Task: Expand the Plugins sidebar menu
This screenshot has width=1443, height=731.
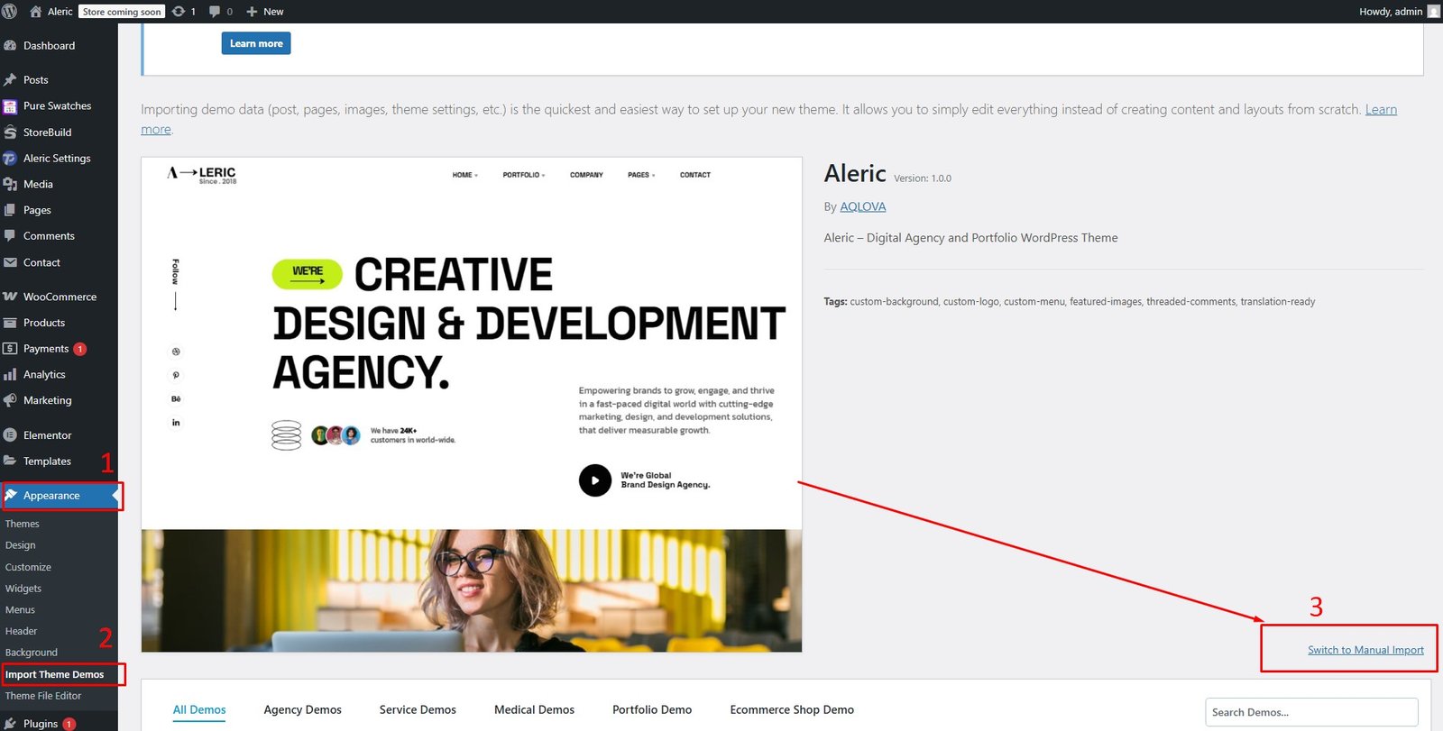Action: point(40,723)
